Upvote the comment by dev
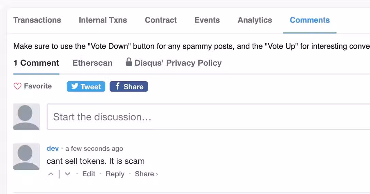This screenshot has width=370, height=194. click(x=51, y=174)
